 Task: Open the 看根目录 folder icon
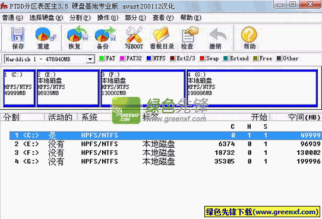point(161,34)
